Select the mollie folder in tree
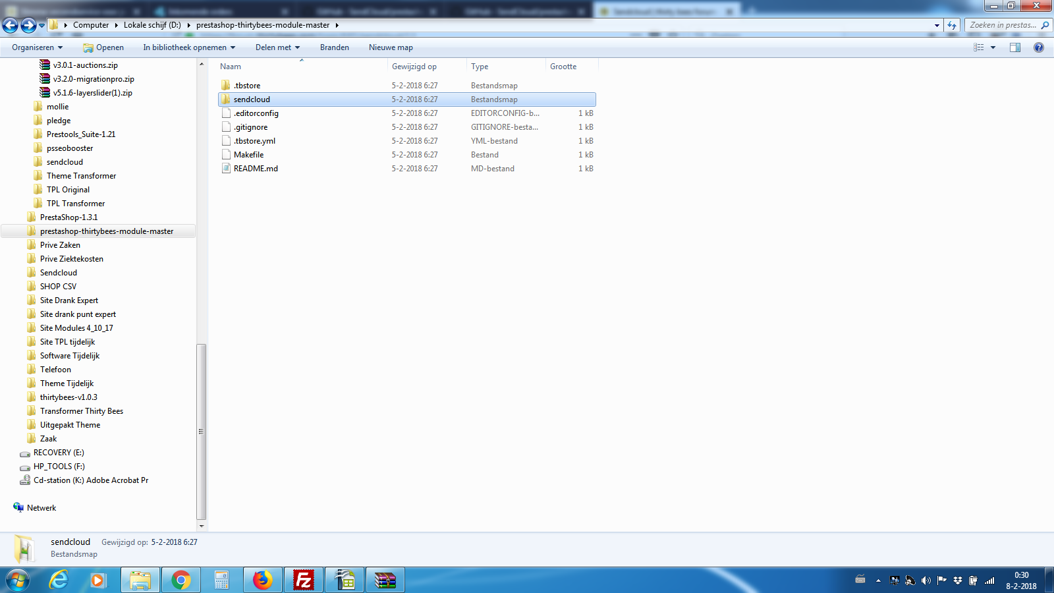Screen dimensions: 1054x593 click(57, 107)
